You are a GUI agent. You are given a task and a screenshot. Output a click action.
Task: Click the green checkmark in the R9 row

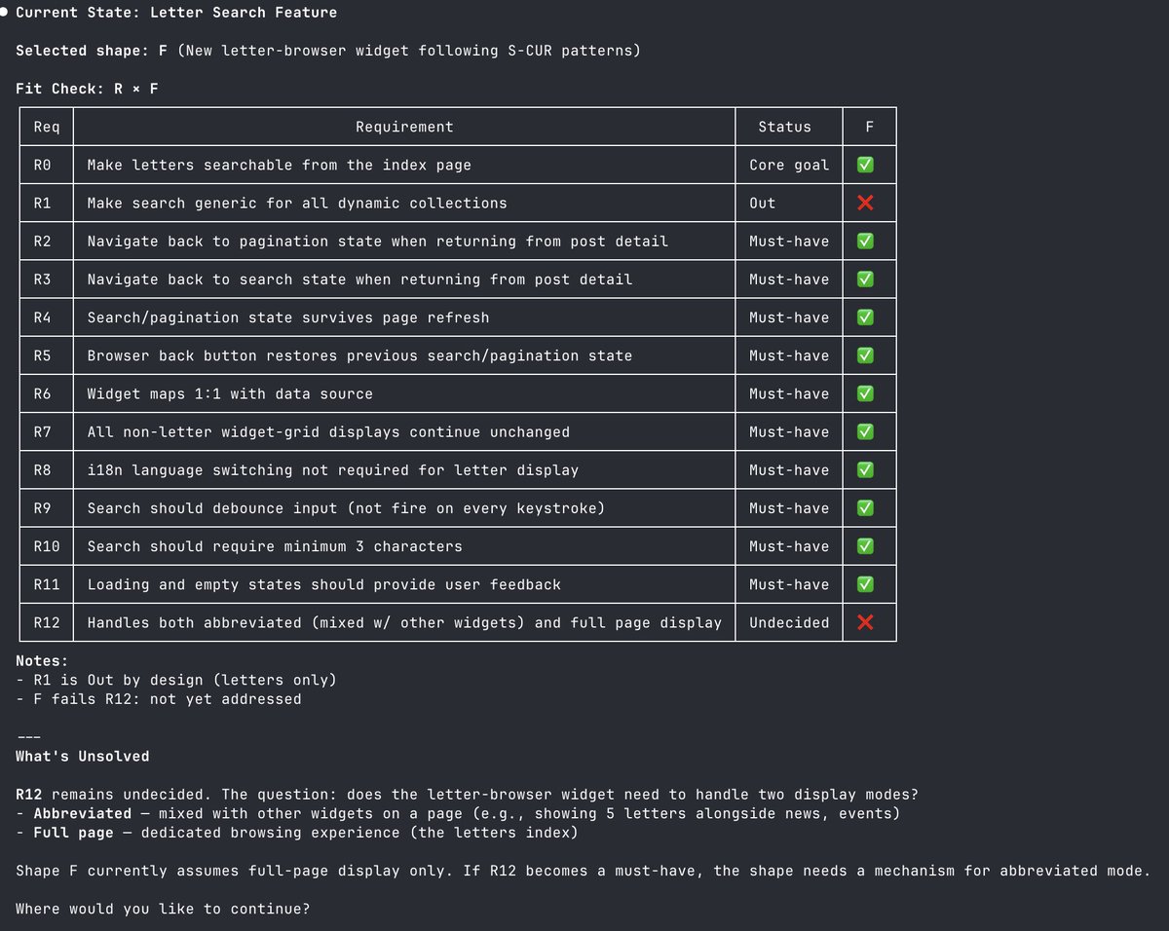pos(864,507)
